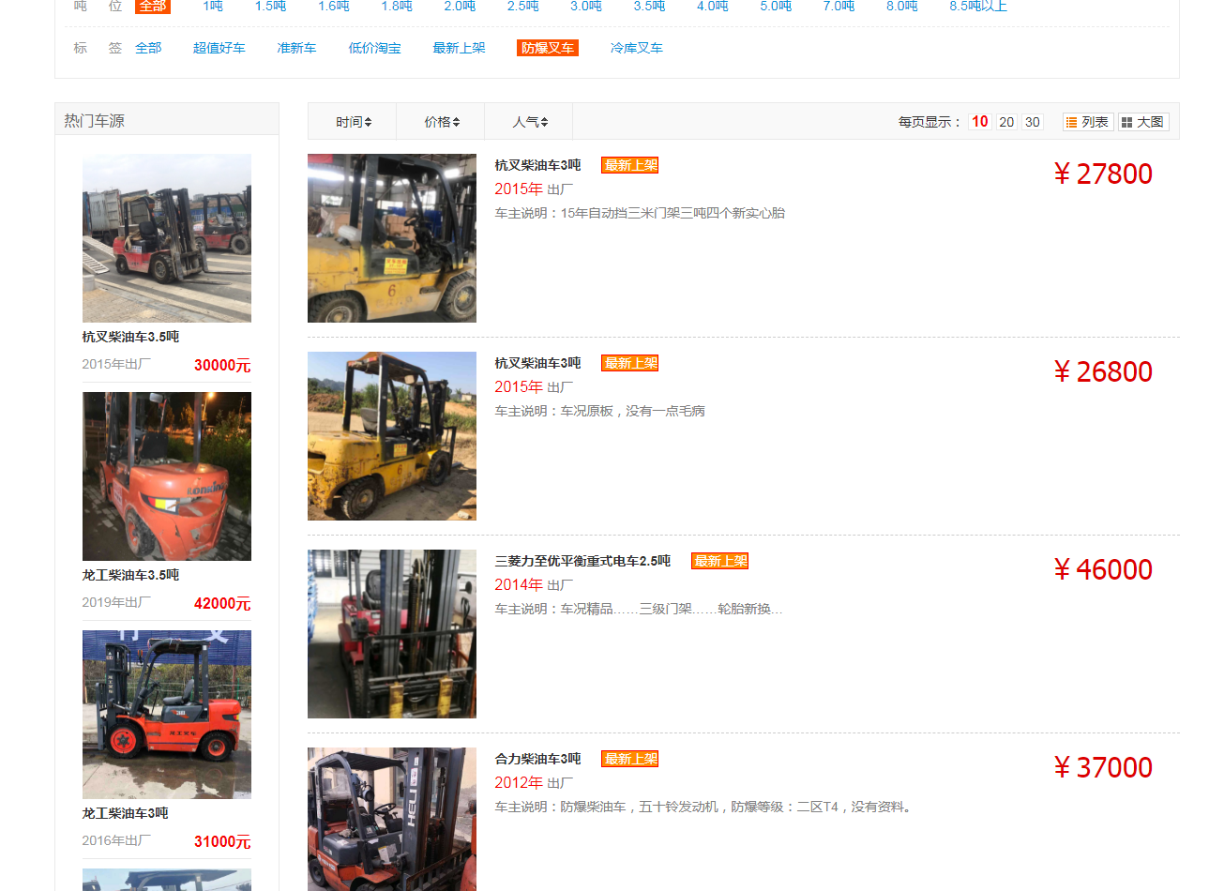The image size is (1209, 891).
Task: Filter by 低价淘宝 tag
Action: [x=374, y=48]
